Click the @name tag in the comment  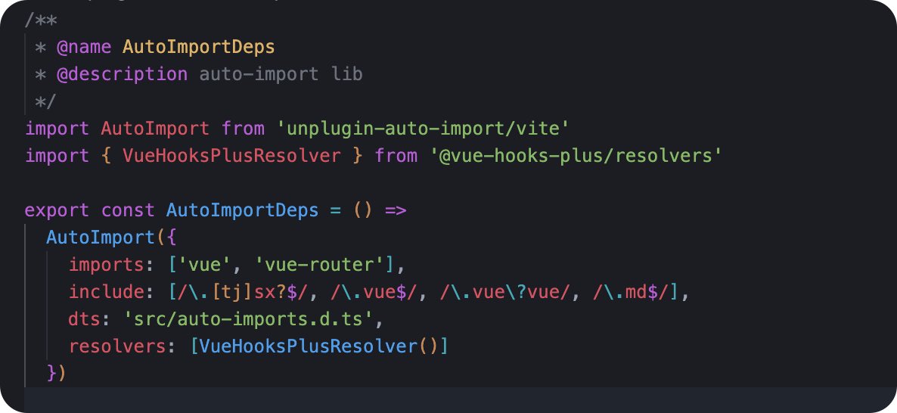point(83,47)
